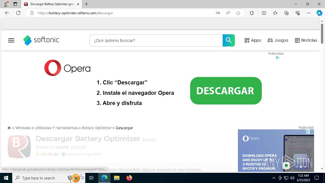Go back to previous page

pos(7,13)
